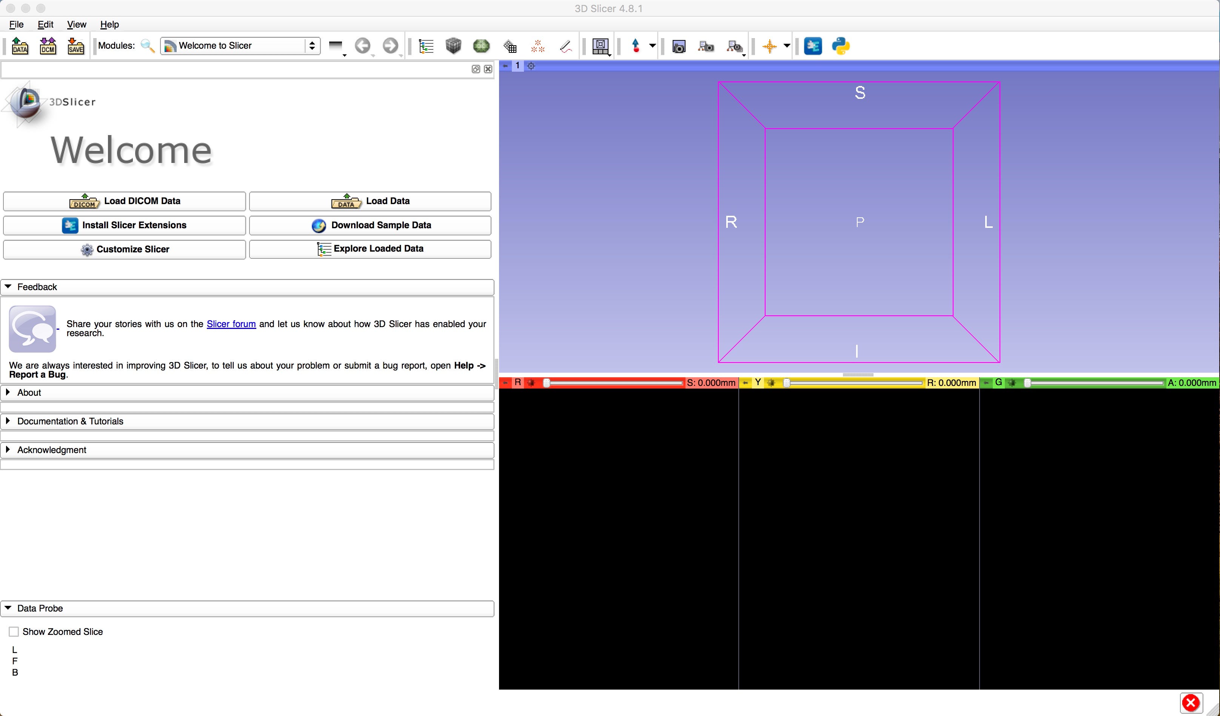Expand Documentation & Tutorials section
Viewport: 1220px width, 716px height.
coord(70,421)
